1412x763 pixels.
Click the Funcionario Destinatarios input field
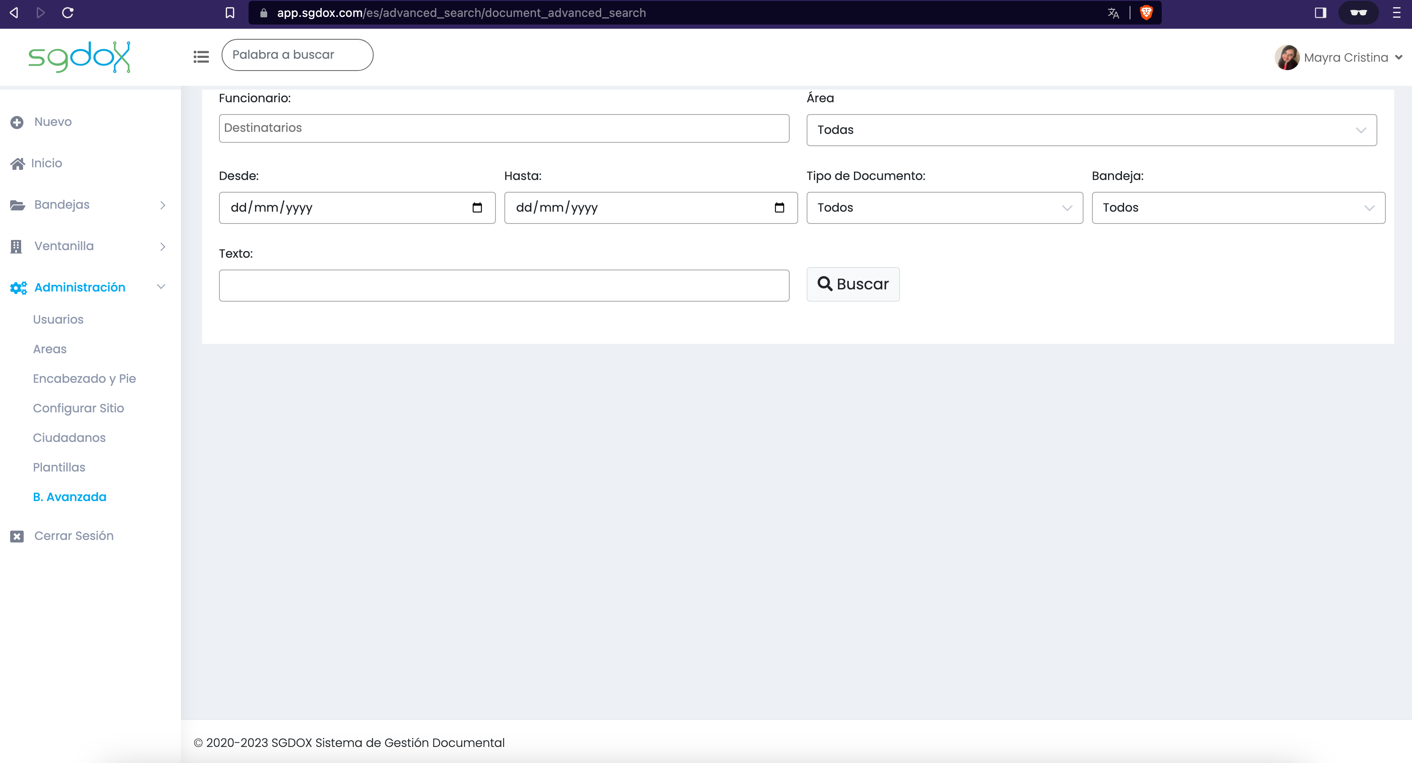[x=504, y=128]
